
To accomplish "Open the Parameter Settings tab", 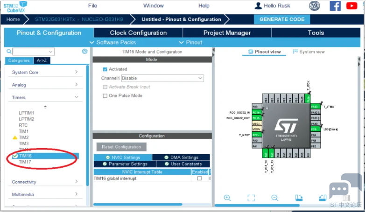I will (x=125, y=164).
